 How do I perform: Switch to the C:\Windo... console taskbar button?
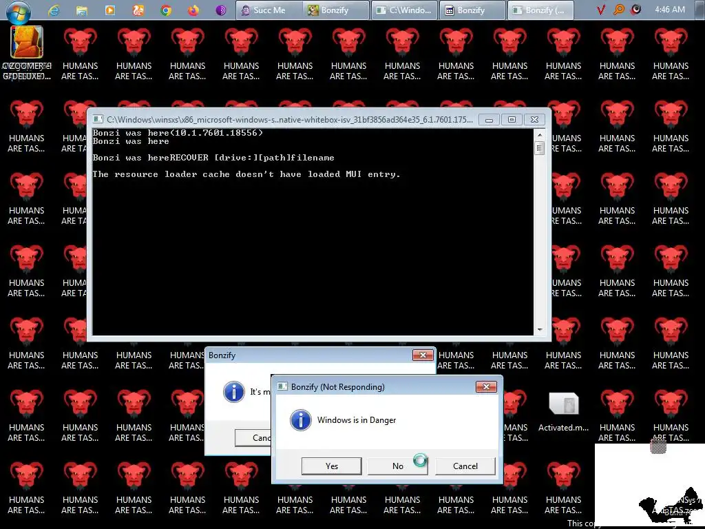point(404,10)
